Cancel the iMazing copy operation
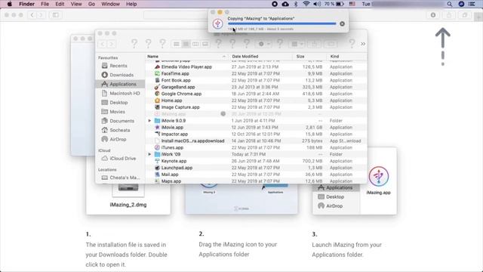The height and width of the screenshot is (272, 483). (342, 23)
